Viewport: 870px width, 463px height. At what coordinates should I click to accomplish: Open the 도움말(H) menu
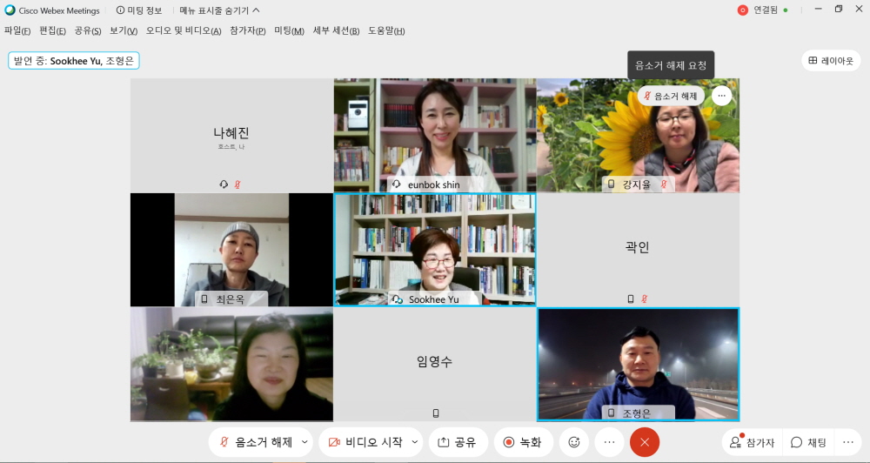coord(386,31)
